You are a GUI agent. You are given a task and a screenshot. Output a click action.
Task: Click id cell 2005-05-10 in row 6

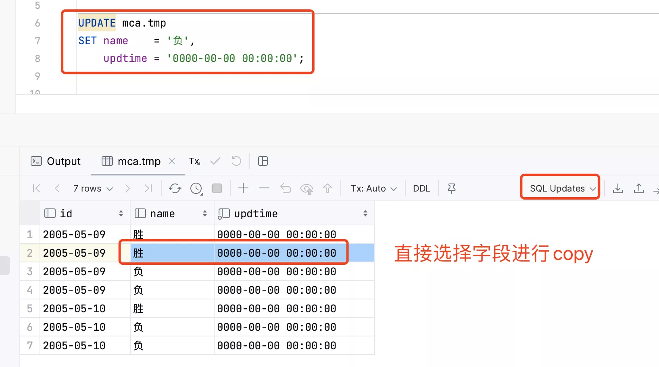click(85, 327)
